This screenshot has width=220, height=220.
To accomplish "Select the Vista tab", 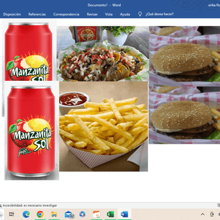I will coord(109,14).
